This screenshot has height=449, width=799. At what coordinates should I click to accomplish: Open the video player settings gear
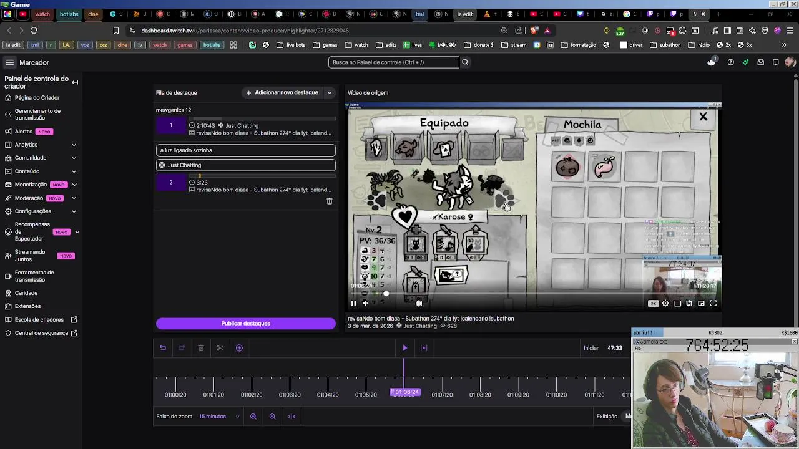coord(665,304)
